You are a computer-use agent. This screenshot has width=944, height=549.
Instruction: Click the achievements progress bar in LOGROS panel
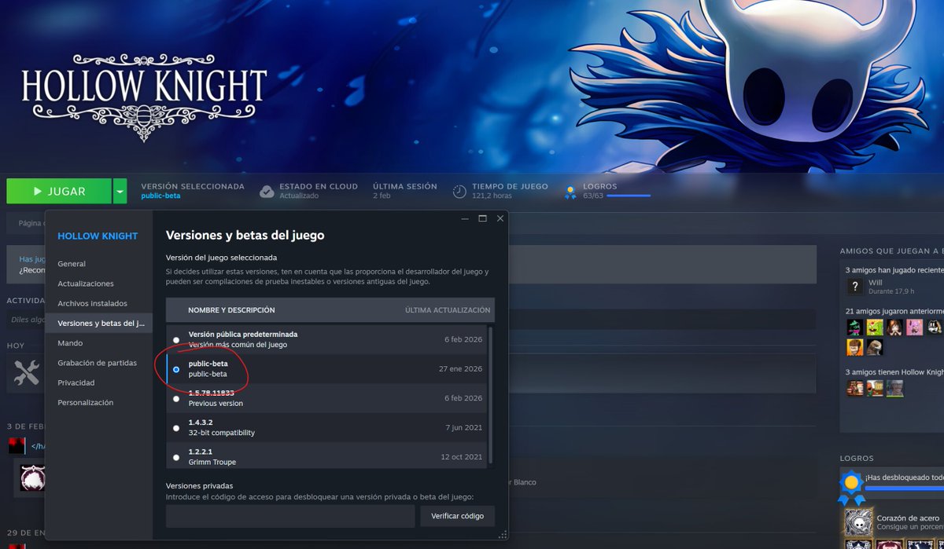[x=905, y=488]
